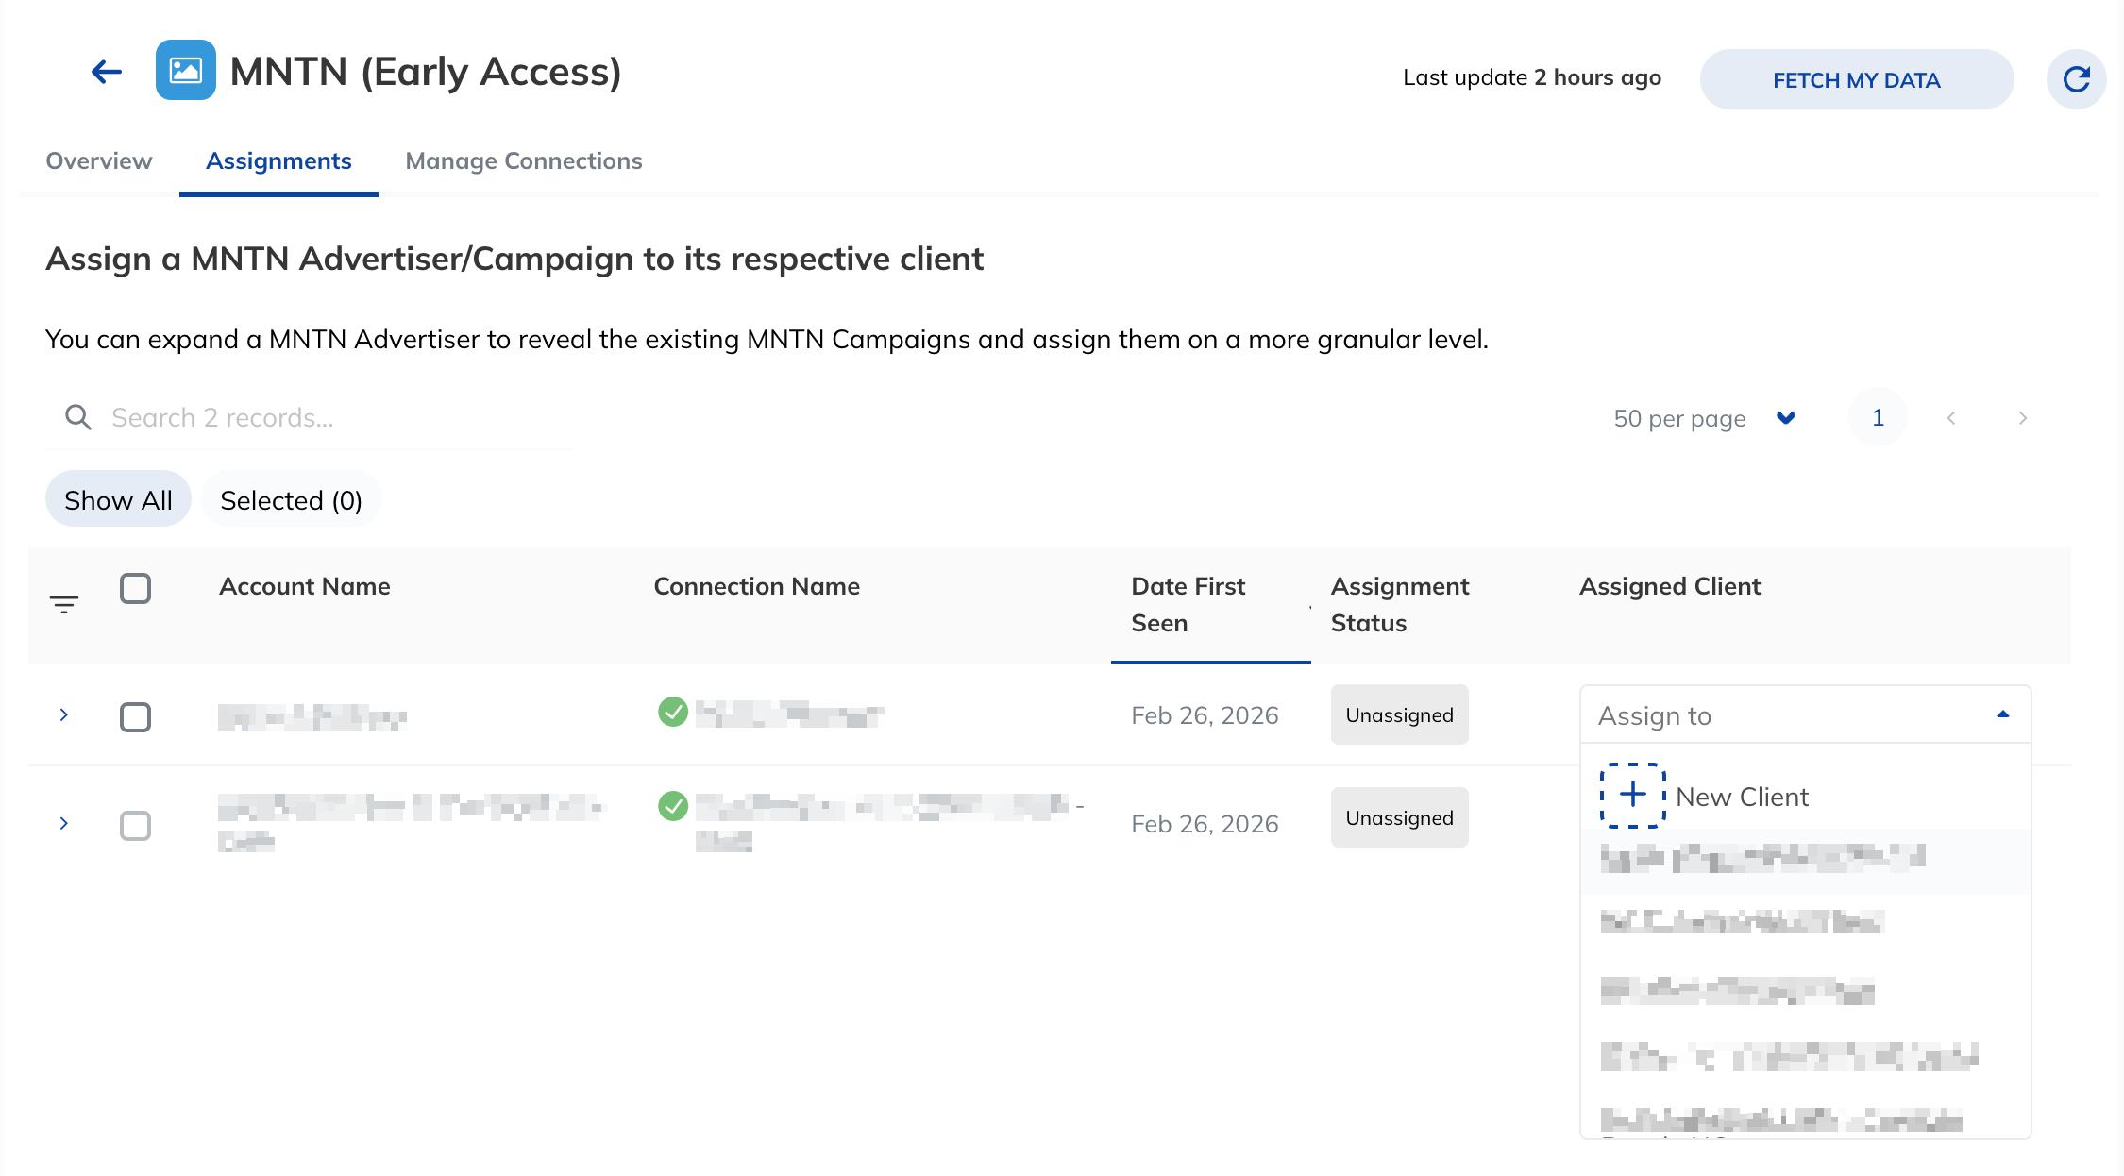The width and height of the screenshot is (2124, 1176).
Task: Check the first row's checkbox
Action: (x=135, y=717)
